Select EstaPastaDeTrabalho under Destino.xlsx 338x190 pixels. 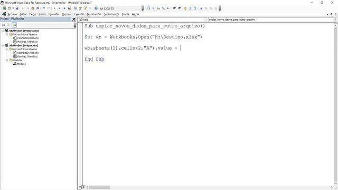point(28,38)
